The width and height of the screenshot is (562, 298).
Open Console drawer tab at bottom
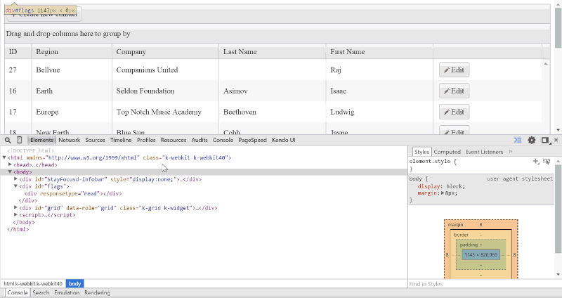point(17,292)
